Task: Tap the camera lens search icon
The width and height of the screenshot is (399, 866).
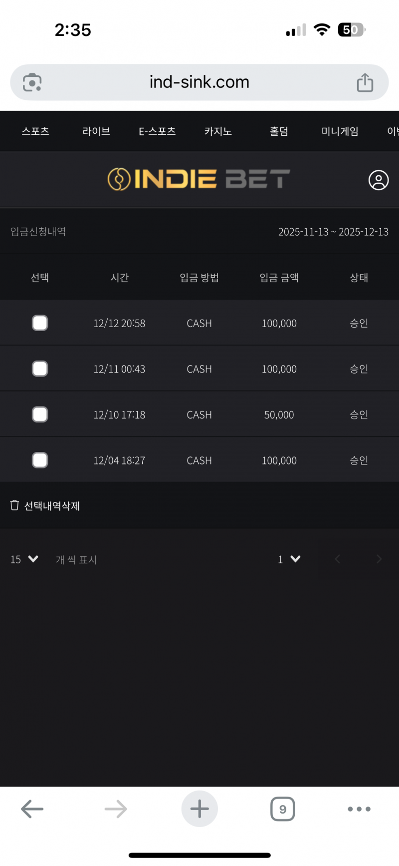Action: click(32, 82)
